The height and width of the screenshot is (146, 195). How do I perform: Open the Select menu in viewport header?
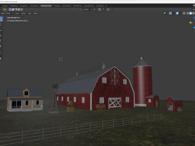click(24, 13)
